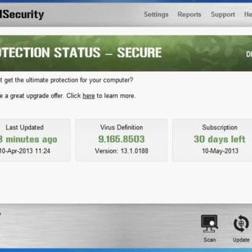Open the Reports menu
Viewport: 252px width, 252px height.
tap(190, 15)
